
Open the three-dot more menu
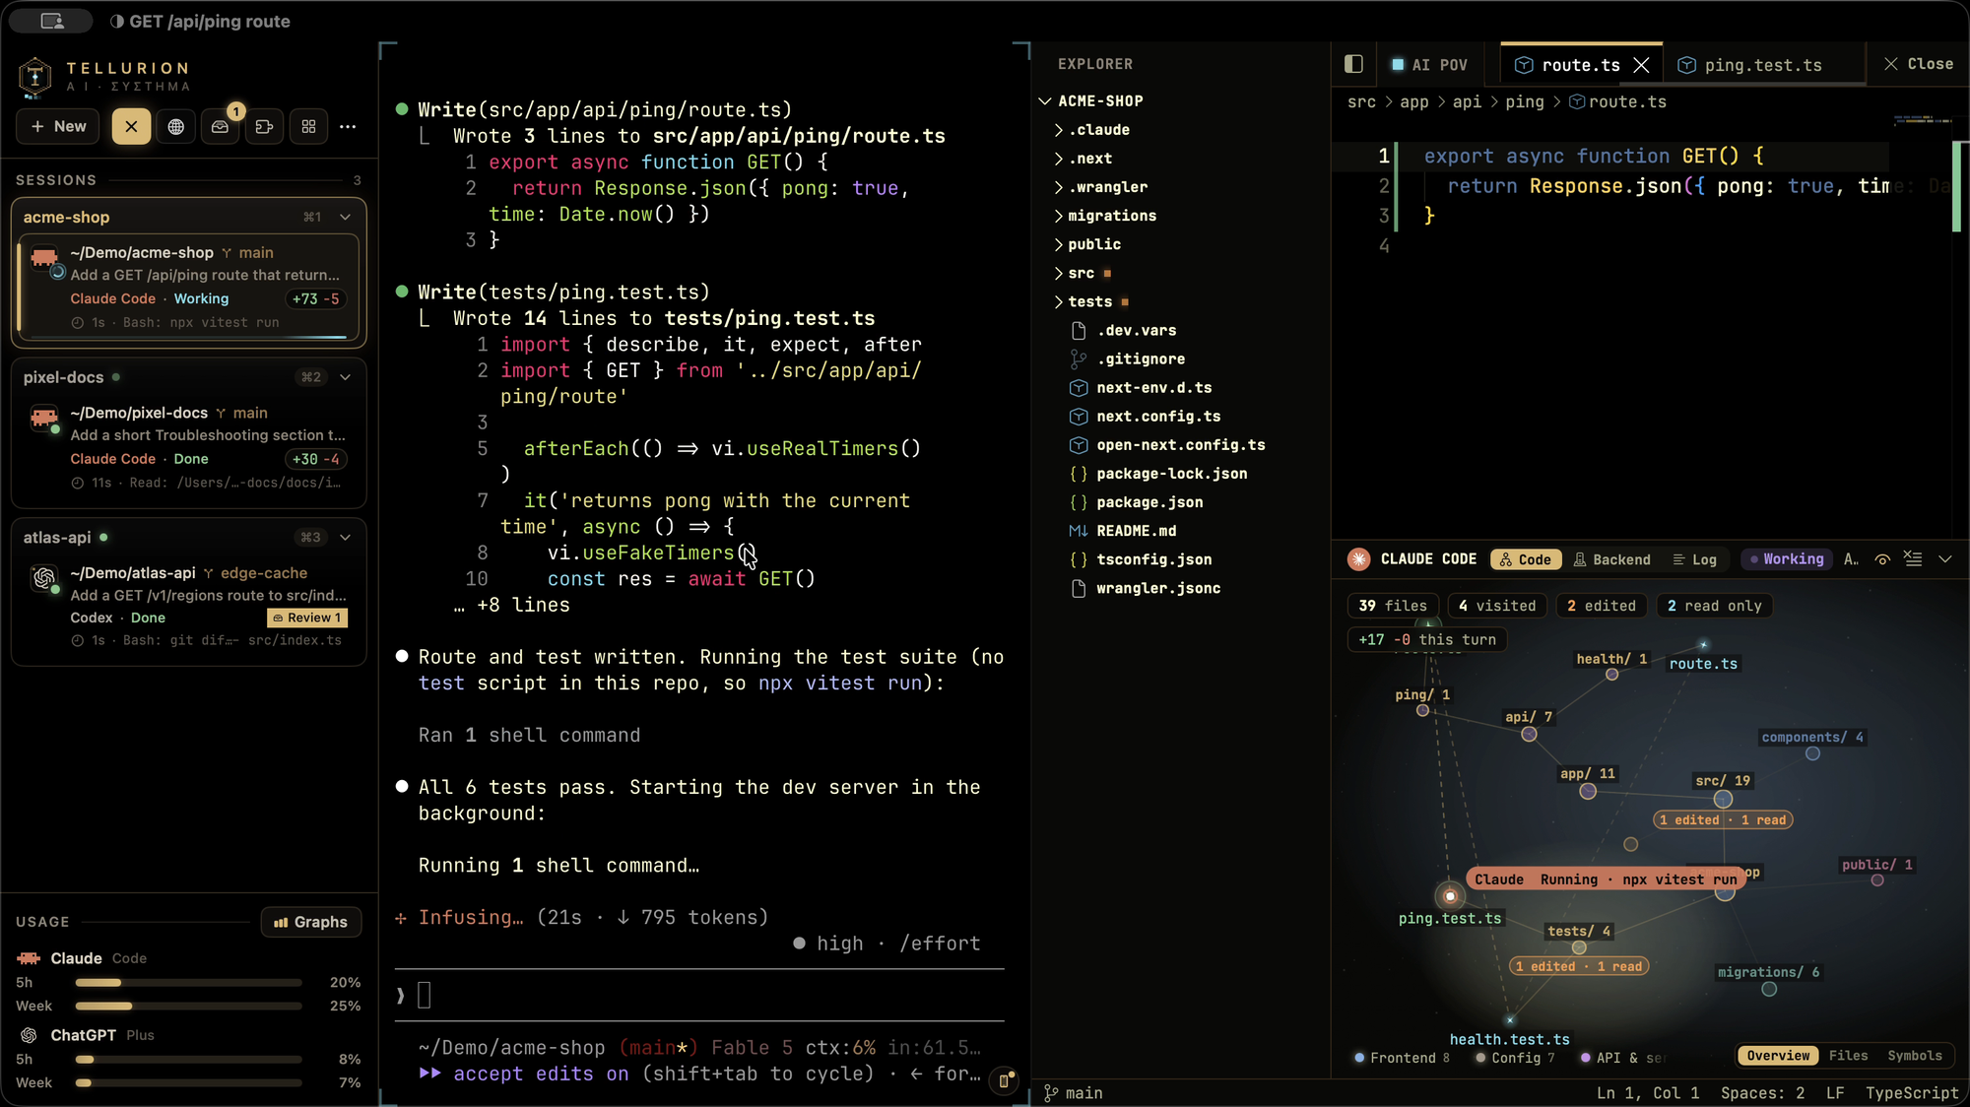pos(348,126)
